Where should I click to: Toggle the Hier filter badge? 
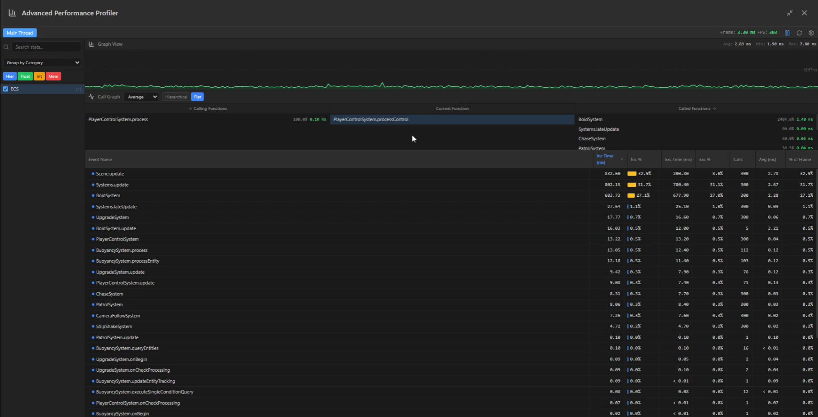point(9,76)
